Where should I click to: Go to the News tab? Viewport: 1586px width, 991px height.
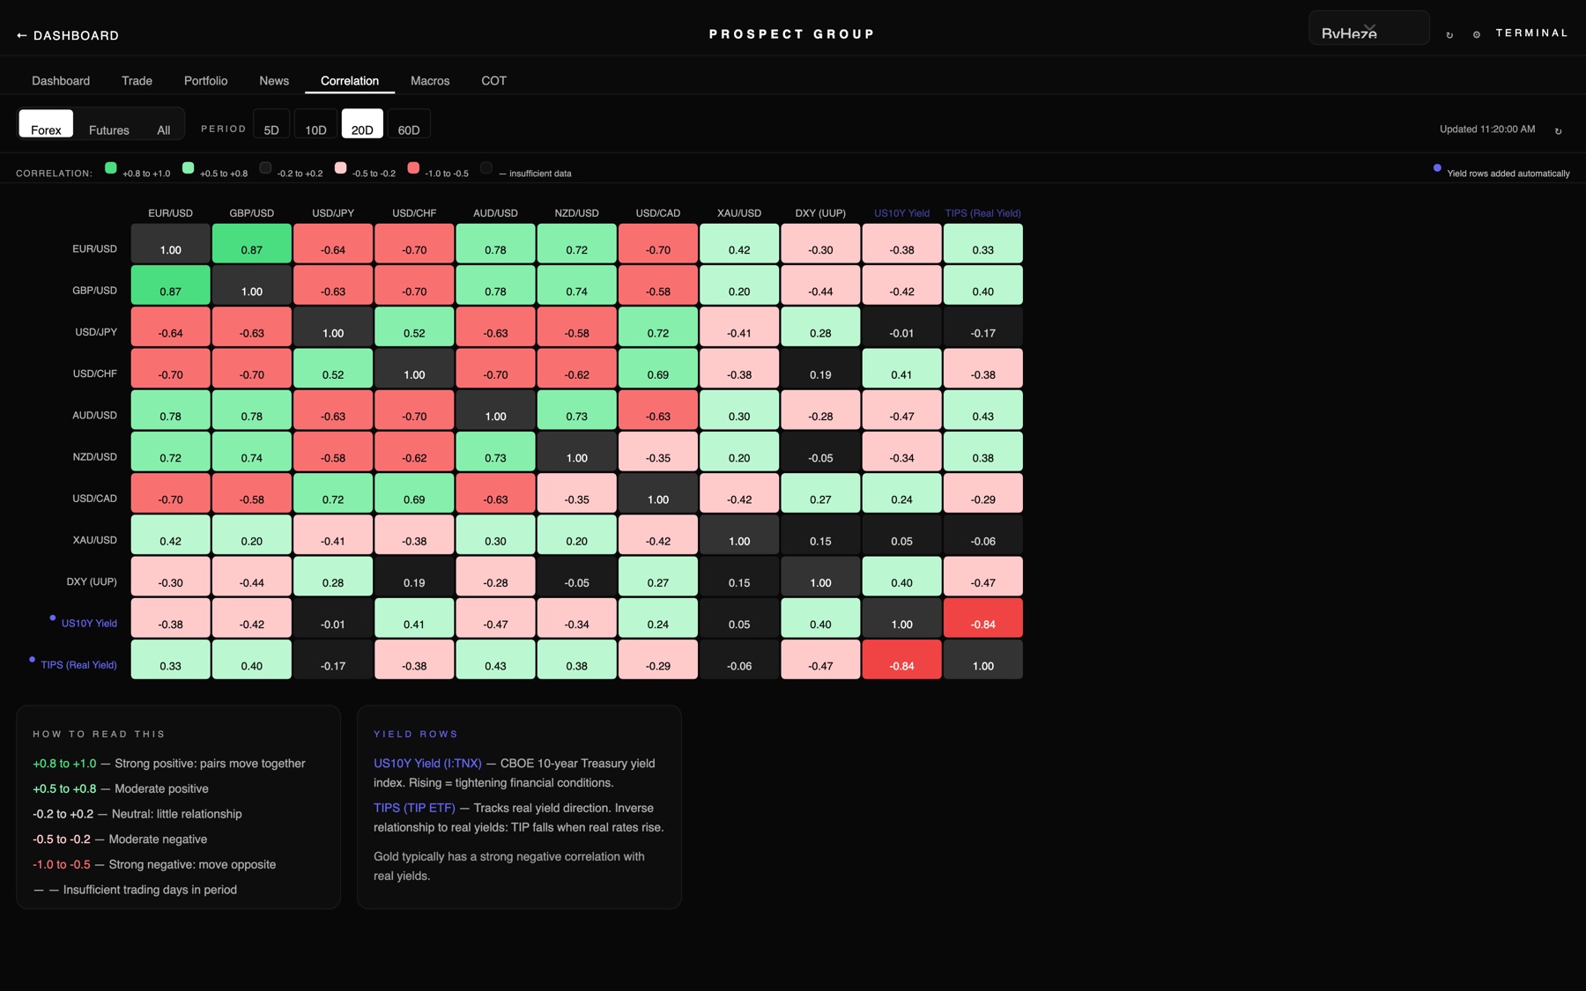point(274,80)
